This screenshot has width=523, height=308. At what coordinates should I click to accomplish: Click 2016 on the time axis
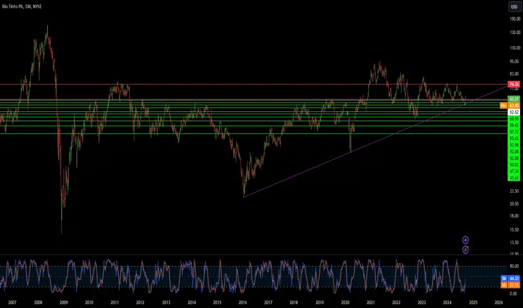(242, 302)
